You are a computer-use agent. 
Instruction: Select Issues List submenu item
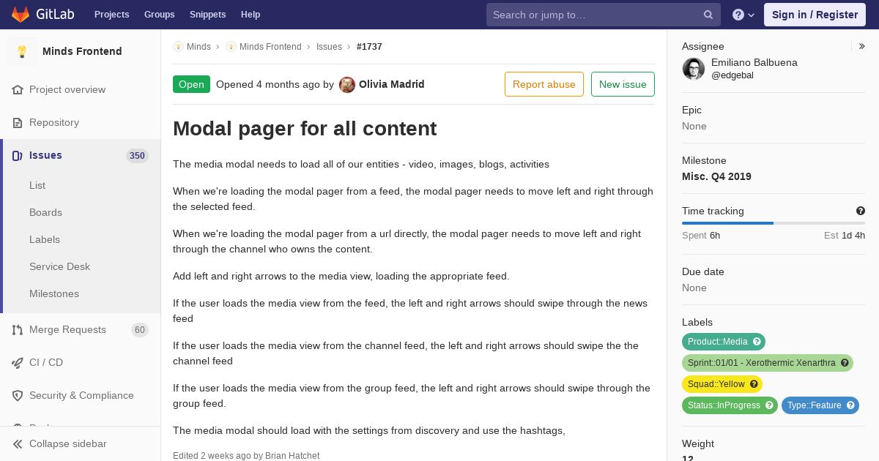[37, 186]
